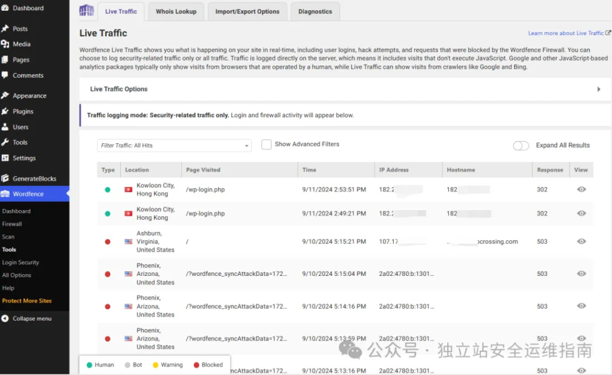The height and width of the screenshot is (375, 612).
Task: Click the Warning legend entry
Action: [167, 365]
